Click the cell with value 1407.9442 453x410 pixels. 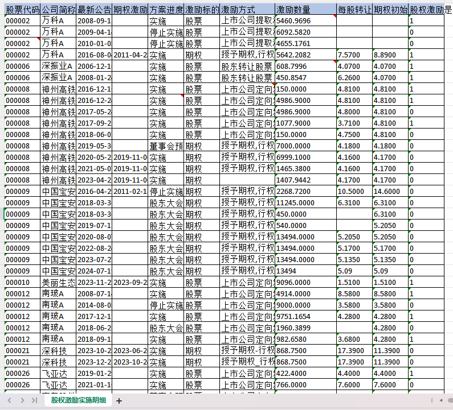[305, 180]
